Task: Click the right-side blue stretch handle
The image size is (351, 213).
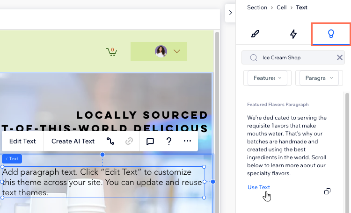Action: click(213, 182)
